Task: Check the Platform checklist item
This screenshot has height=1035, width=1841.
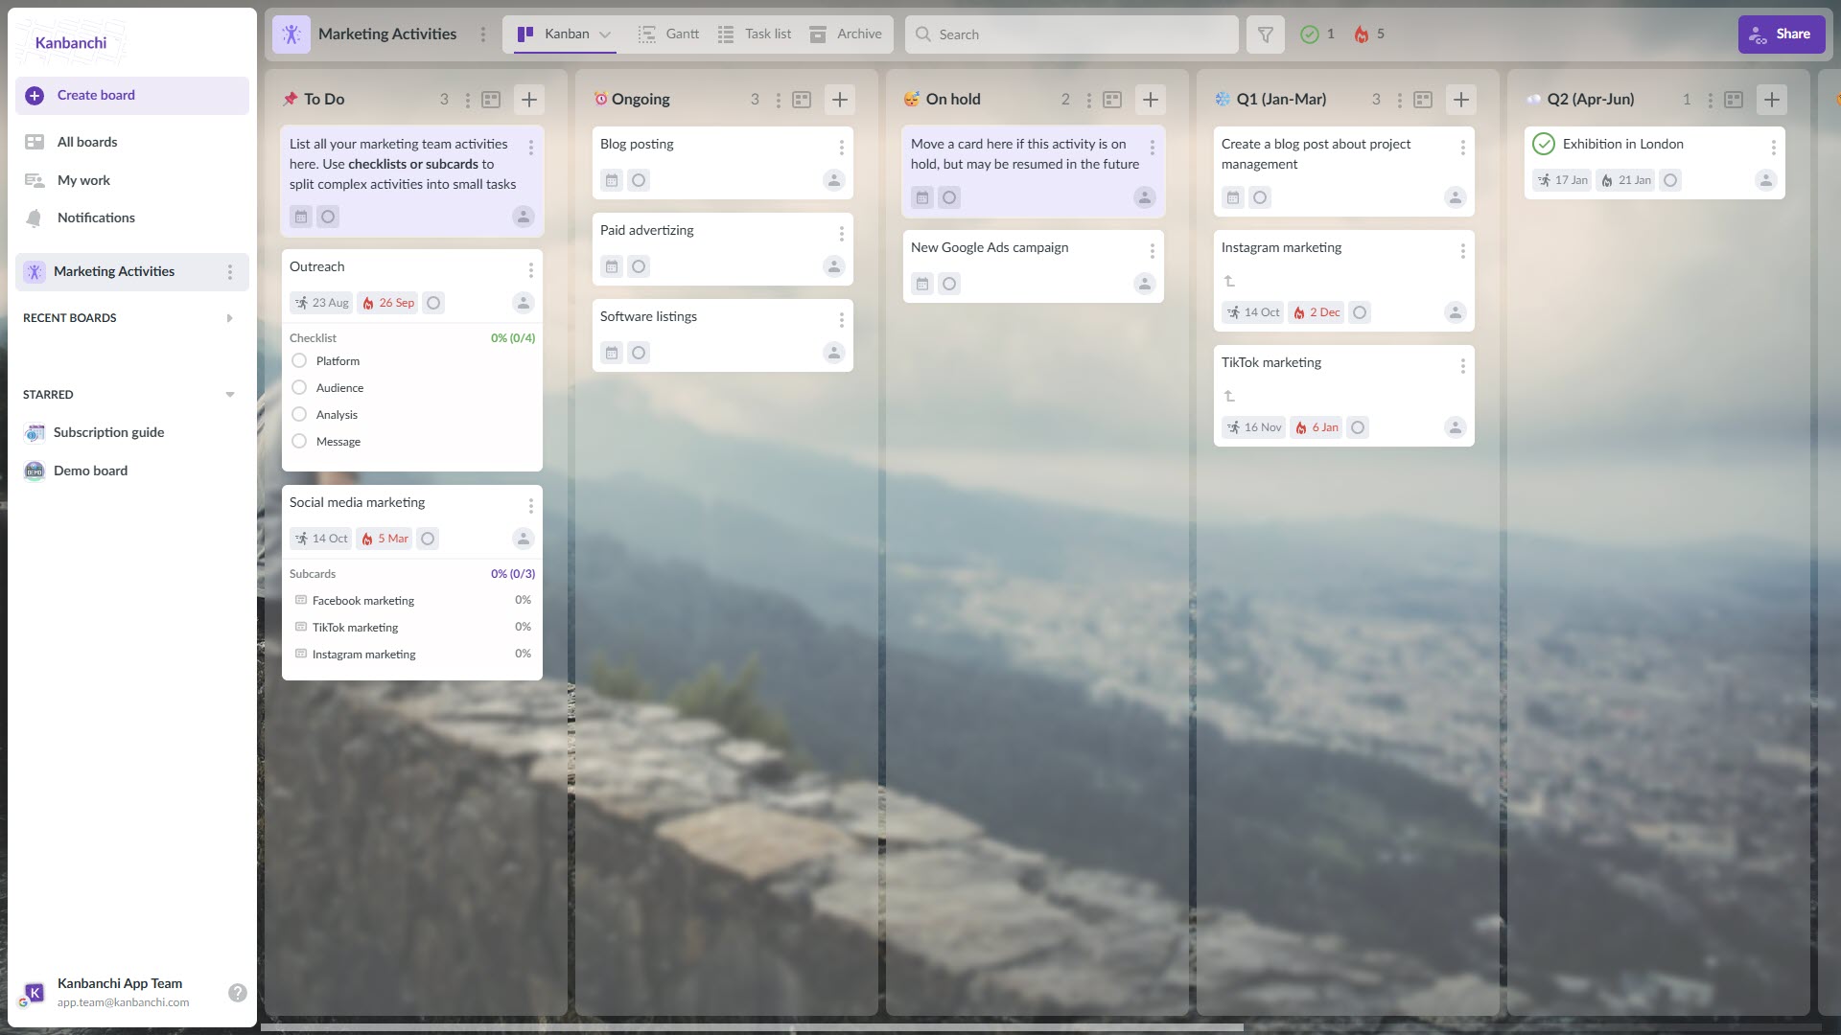Action: (x=298, y=360)
